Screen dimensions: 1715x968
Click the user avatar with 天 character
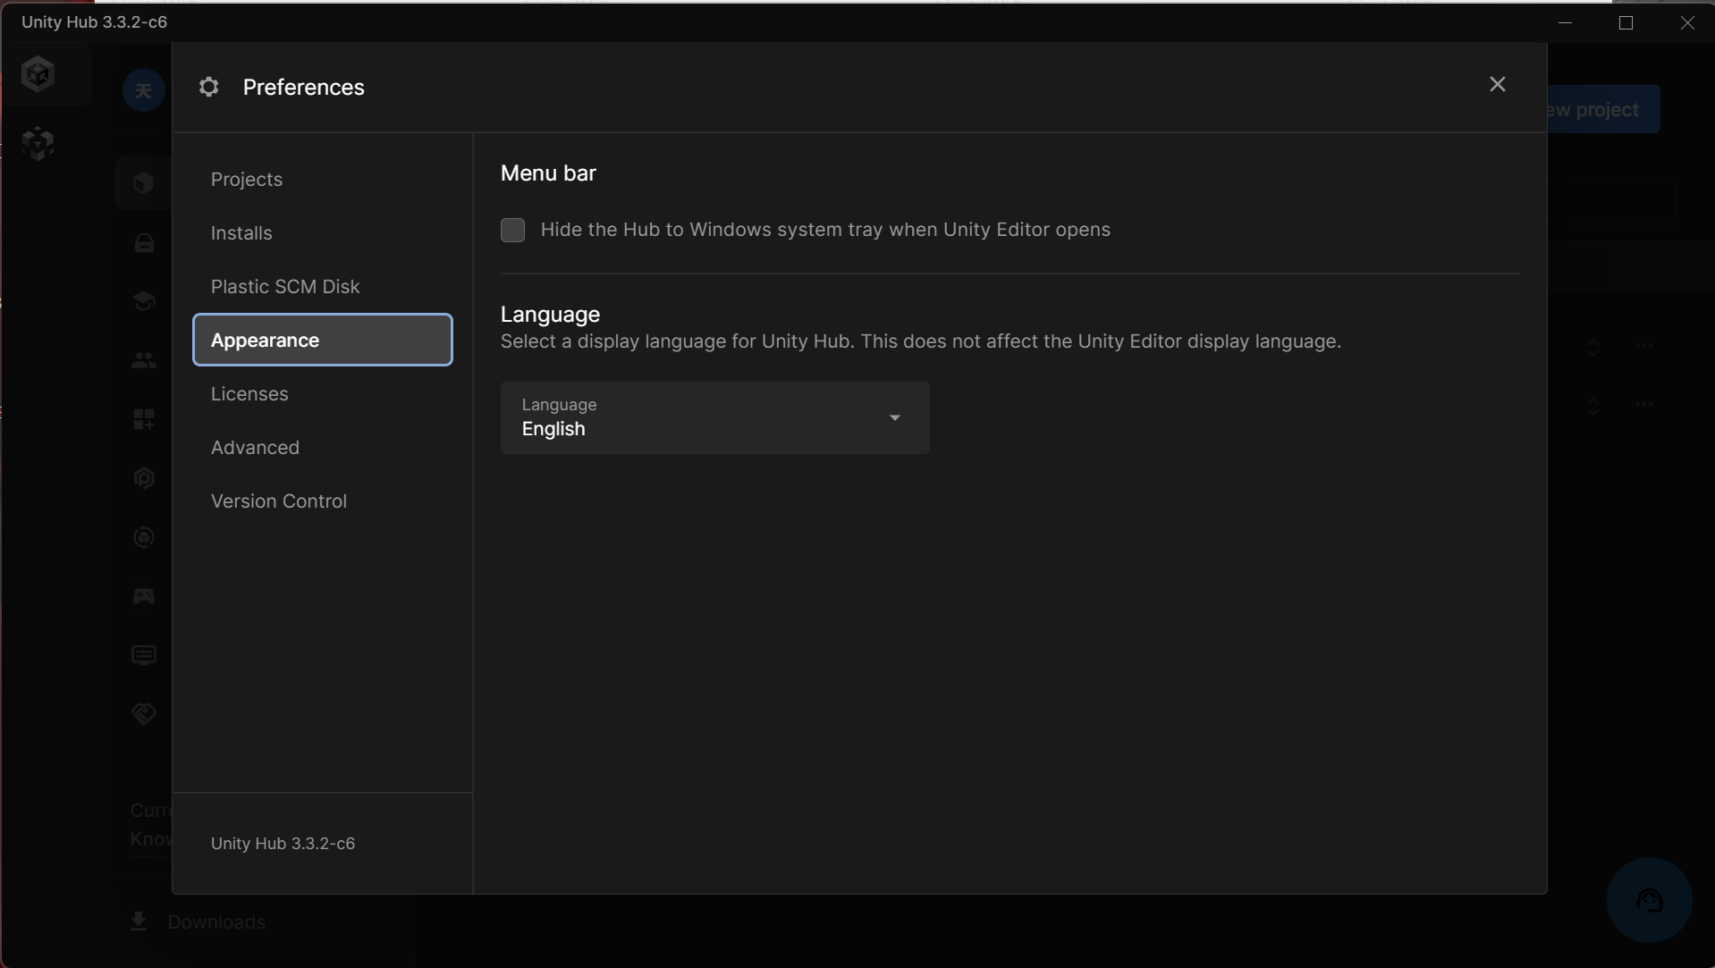click(144, 90)
